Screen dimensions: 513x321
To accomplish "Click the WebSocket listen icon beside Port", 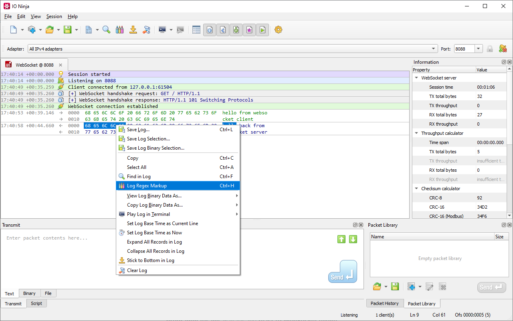I will (x=503, y=49).
